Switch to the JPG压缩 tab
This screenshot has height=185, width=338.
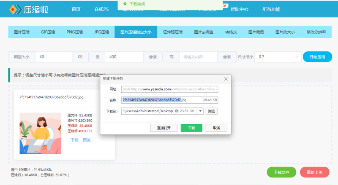[101, 32]
